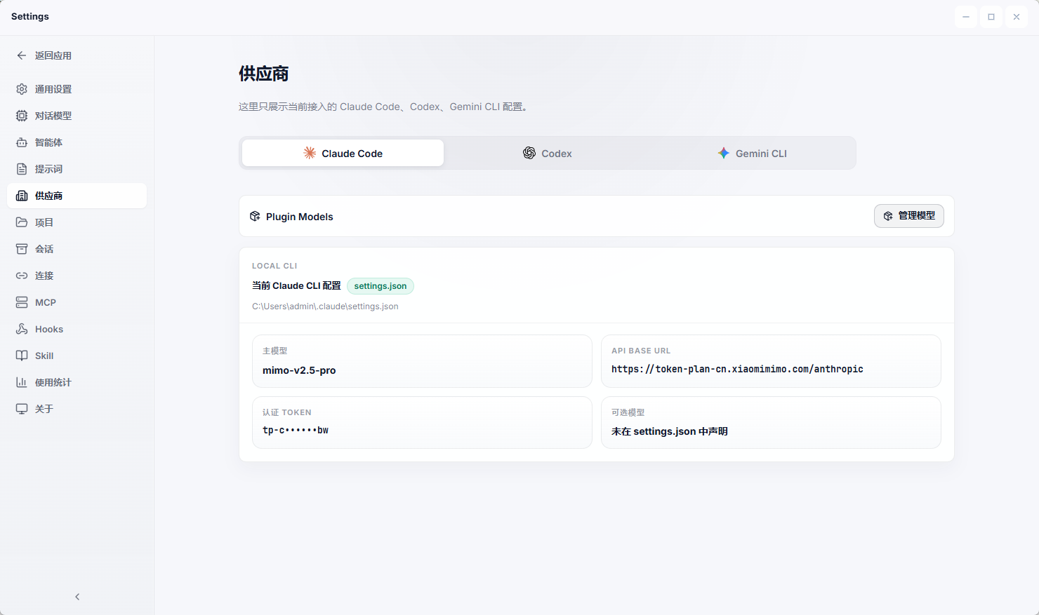Open 项目 in the sidebar
1039x615 pixels.
tap(77, 222)
